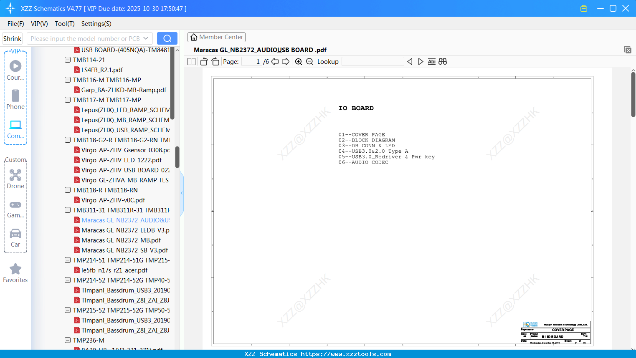Click the file tree vertical scrollbar thumb

coord(177,157)
